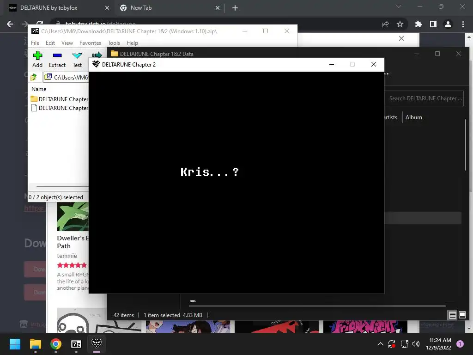Click the 7-Zip up-folder arrow icon

34,77
